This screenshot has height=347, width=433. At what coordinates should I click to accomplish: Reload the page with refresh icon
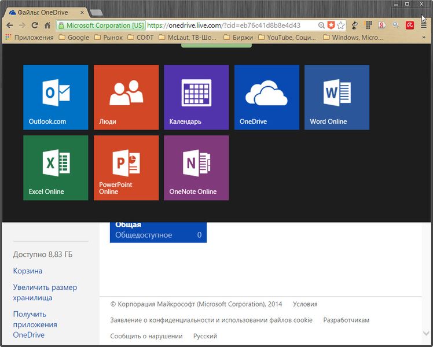point(35,25)
